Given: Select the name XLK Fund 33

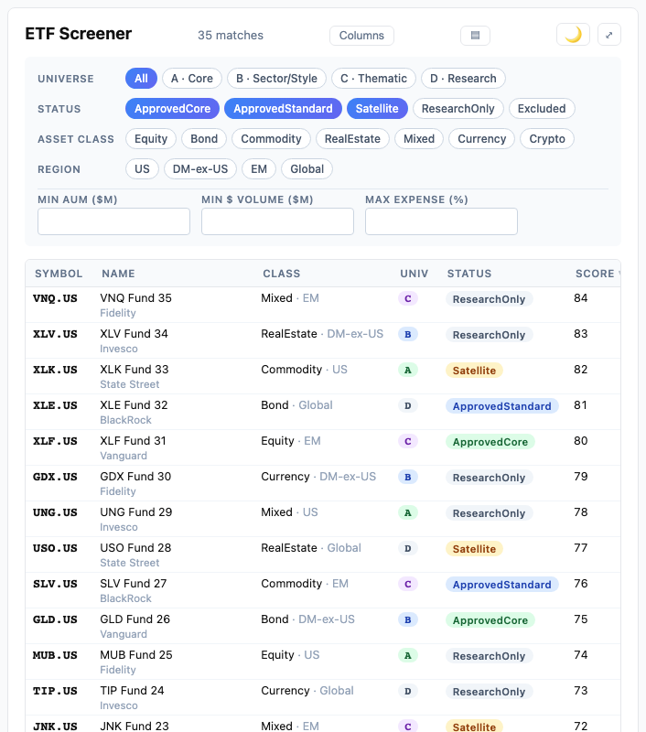Looking at the screenshot, I should coord(135,370).
